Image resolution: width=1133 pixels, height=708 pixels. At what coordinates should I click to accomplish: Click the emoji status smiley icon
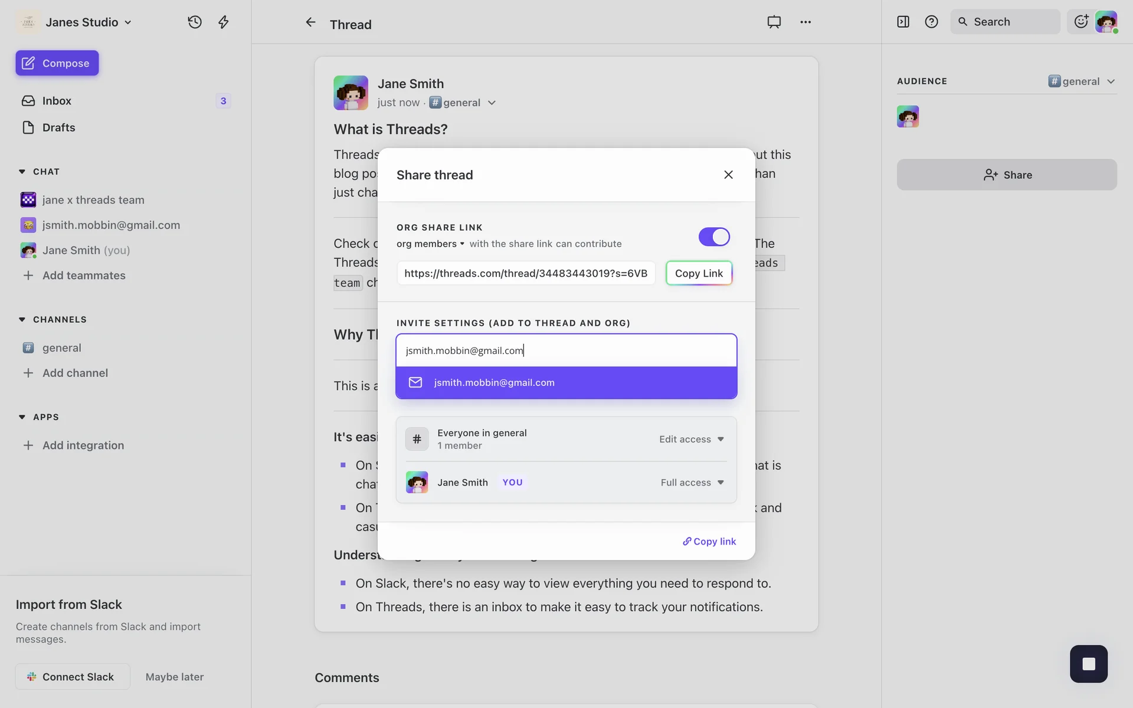click(x=1080, y=22)
